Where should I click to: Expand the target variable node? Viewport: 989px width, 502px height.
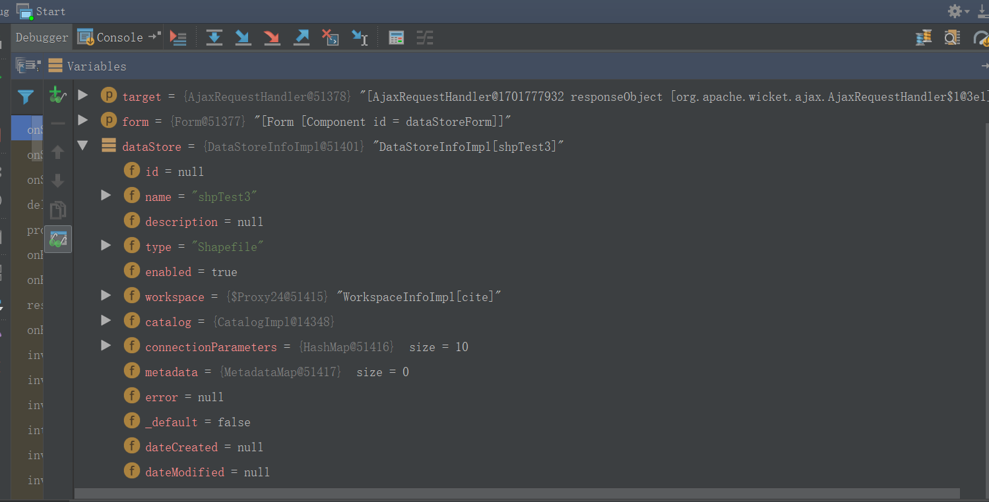point(82,96)
